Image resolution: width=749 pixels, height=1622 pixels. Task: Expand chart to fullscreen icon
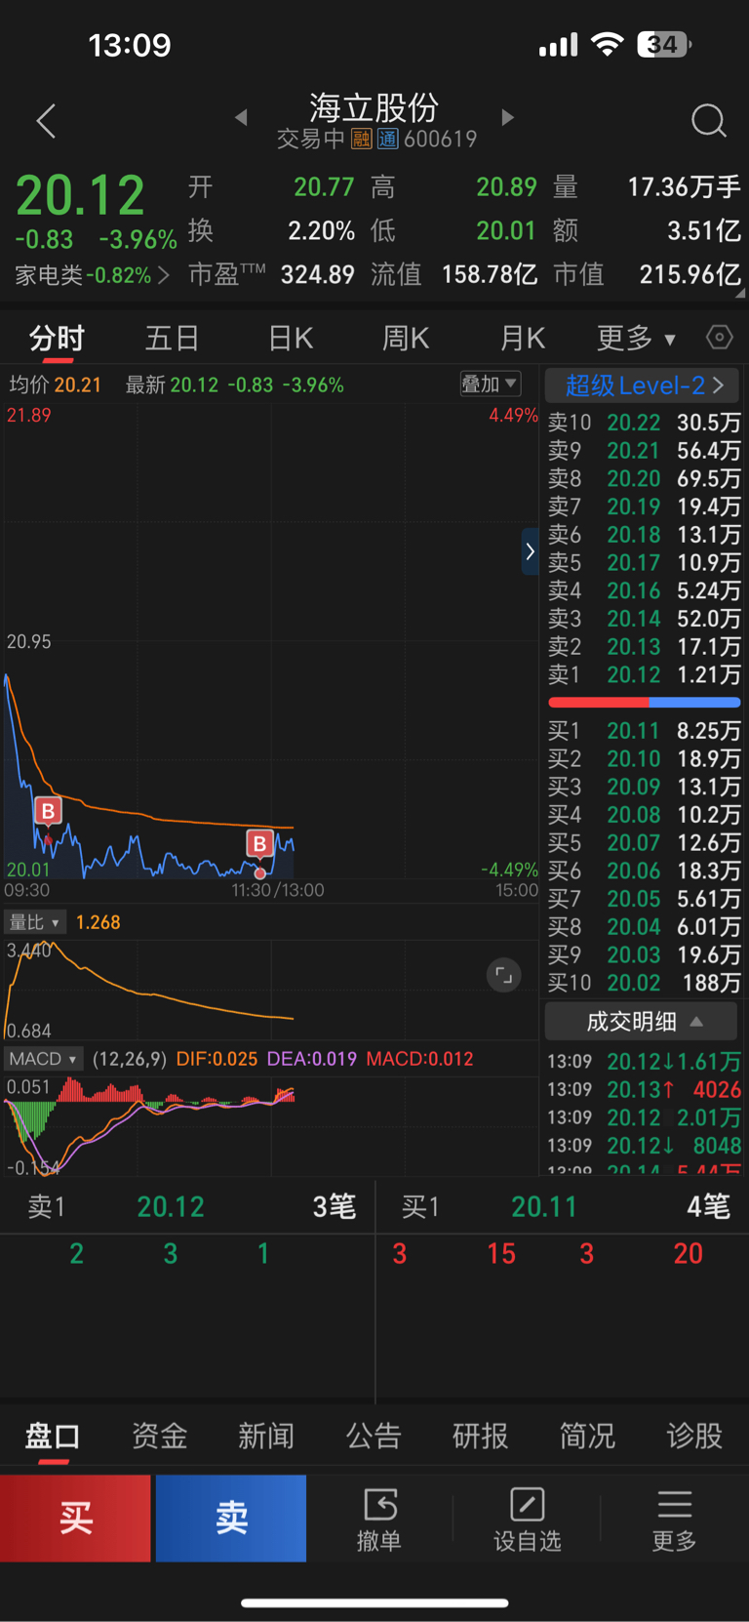(x=504, y=975)
